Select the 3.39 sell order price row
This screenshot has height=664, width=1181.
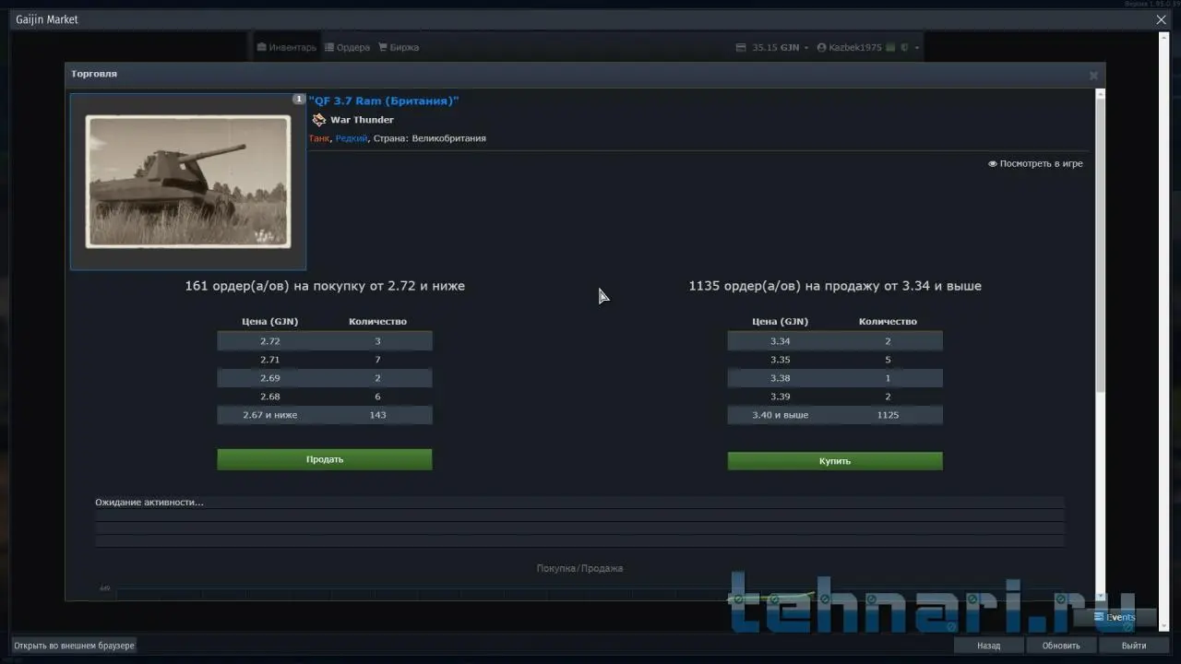[835, 397]
